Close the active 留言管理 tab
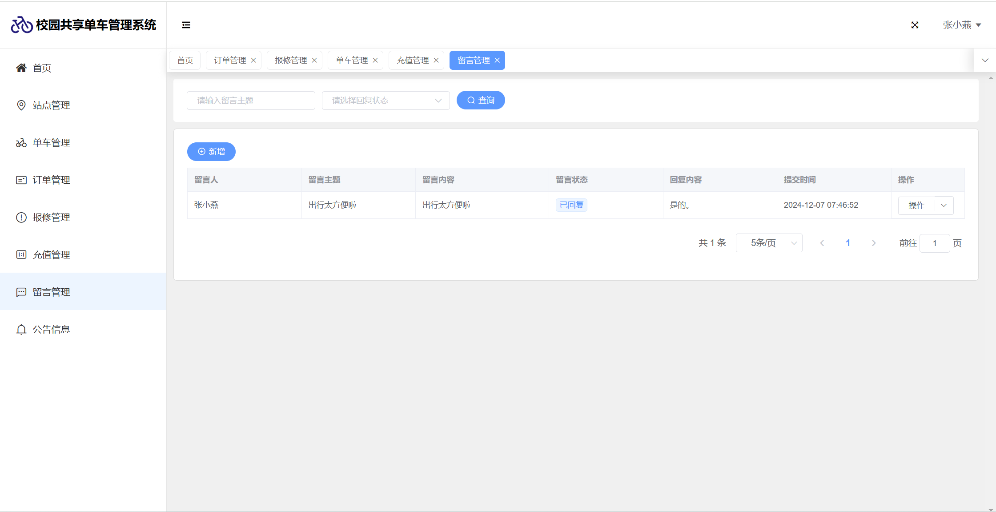 (x=497, y=60)
